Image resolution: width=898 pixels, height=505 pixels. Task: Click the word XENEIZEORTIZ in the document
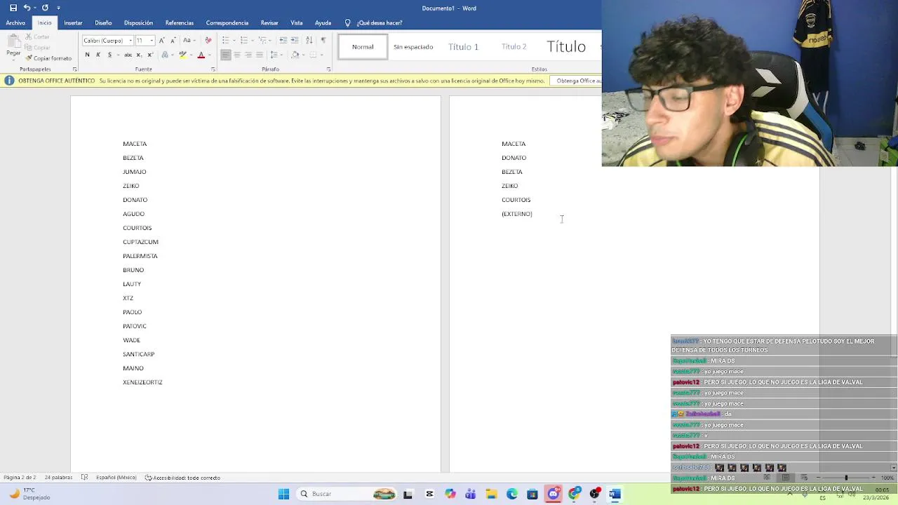(142, 382)
